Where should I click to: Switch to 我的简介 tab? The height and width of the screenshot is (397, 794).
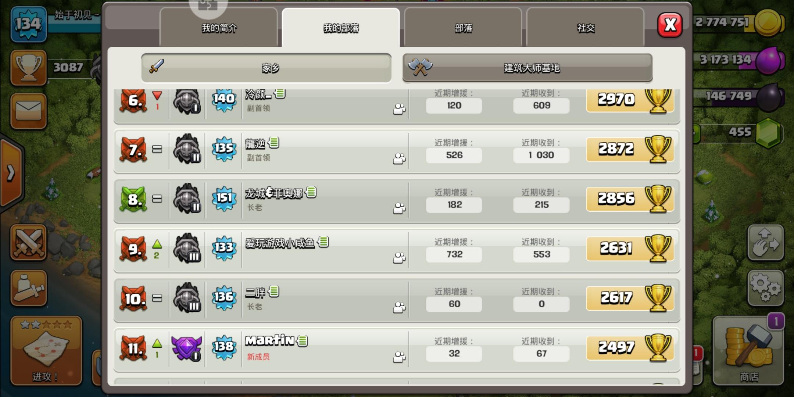[219, 28]
